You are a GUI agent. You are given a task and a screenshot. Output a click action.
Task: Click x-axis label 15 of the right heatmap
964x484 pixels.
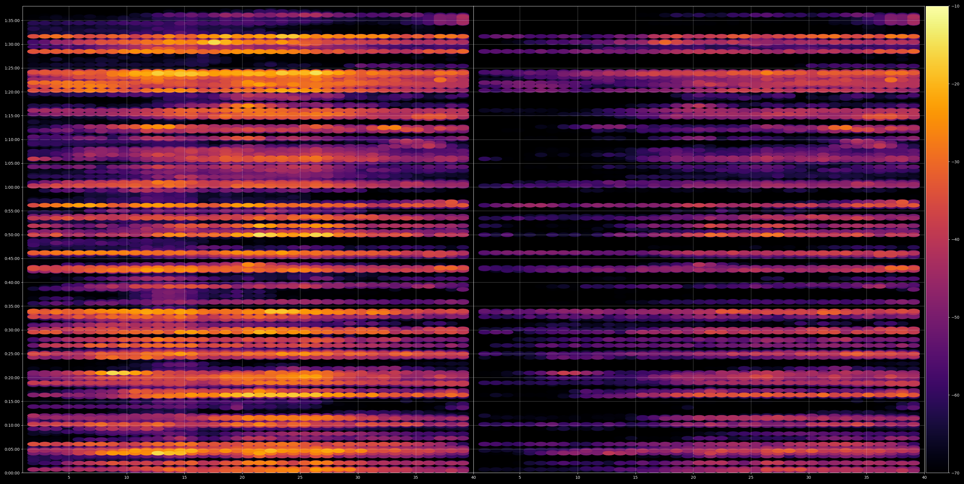click(x=636, y=478)
